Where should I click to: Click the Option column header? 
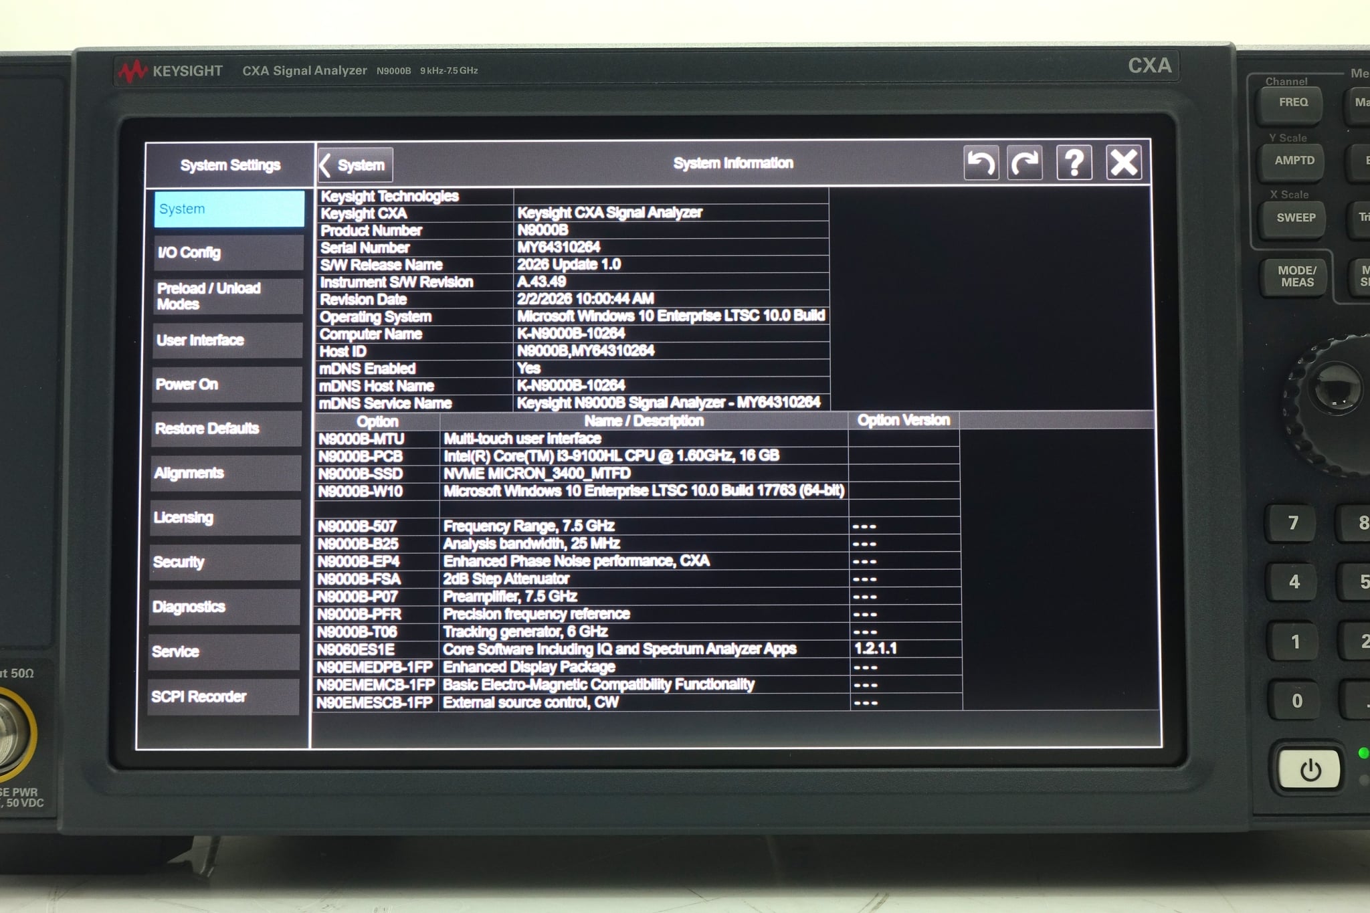point(377,421)
